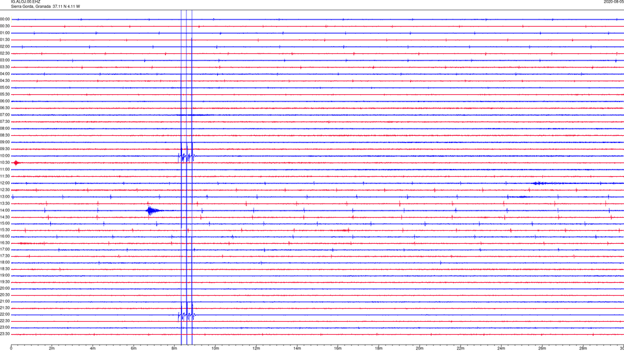Select the '14m' tick on the bottom axis

point(297,348)
